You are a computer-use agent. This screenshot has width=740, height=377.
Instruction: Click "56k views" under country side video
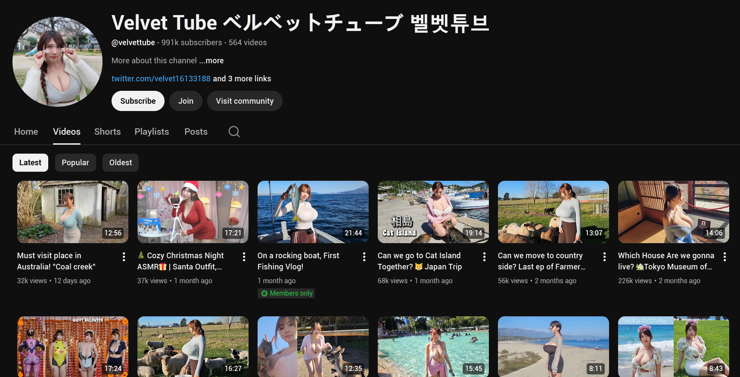(x=513, y=281)
